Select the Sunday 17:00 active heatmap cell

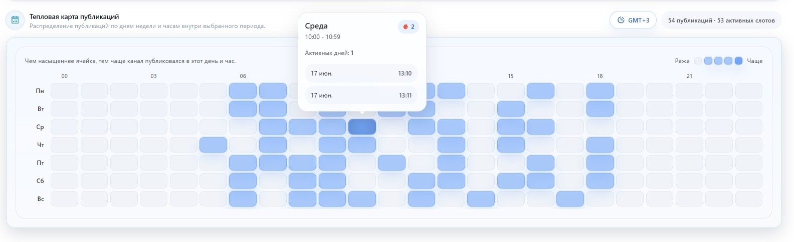570,198
